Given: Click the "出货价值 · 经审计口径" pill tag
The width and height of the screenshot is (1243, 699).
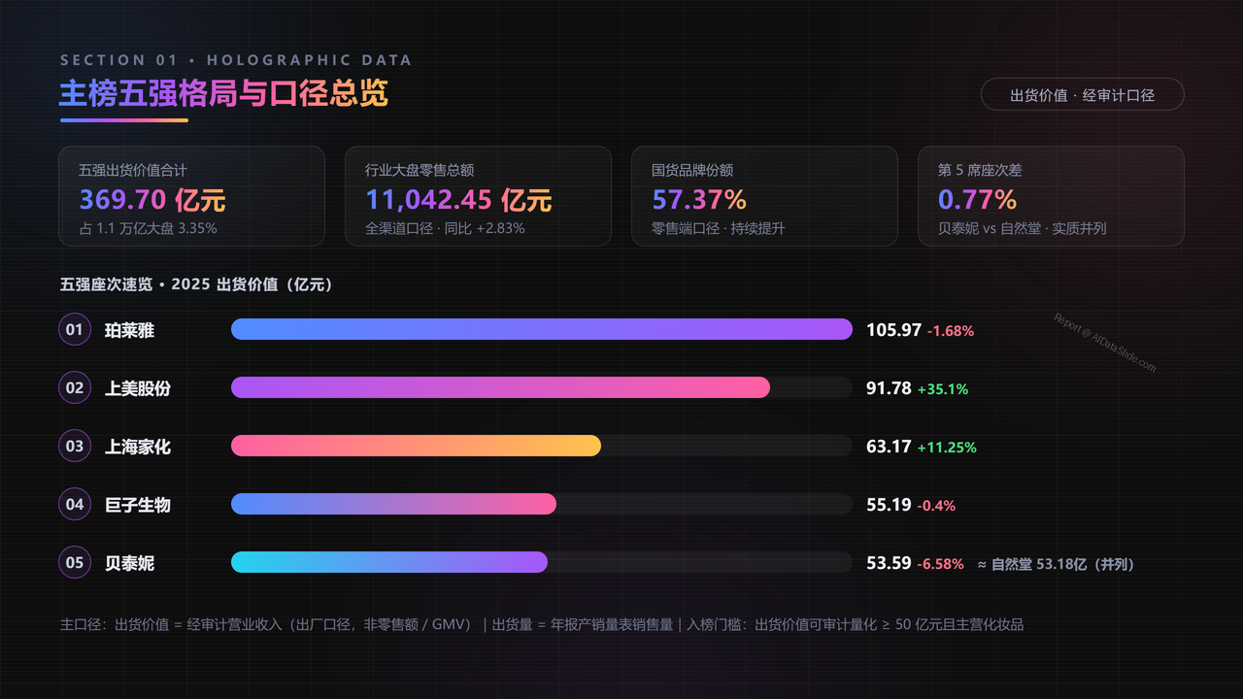Looking at the screenshot, I should pos(1083,94).
